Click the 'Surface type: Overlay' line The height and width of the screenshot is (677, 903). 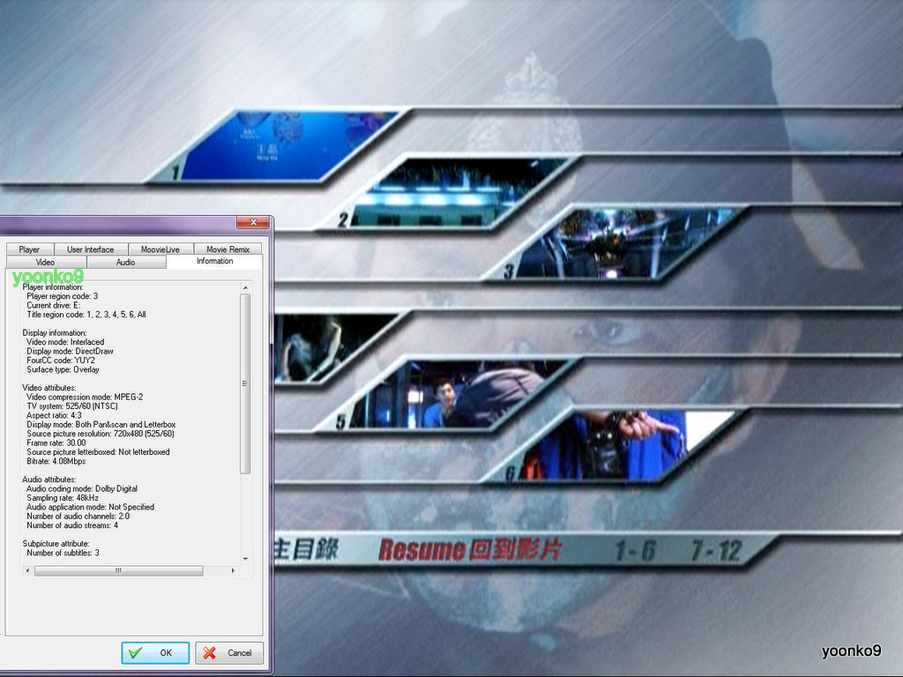click(x=63, y=369)
